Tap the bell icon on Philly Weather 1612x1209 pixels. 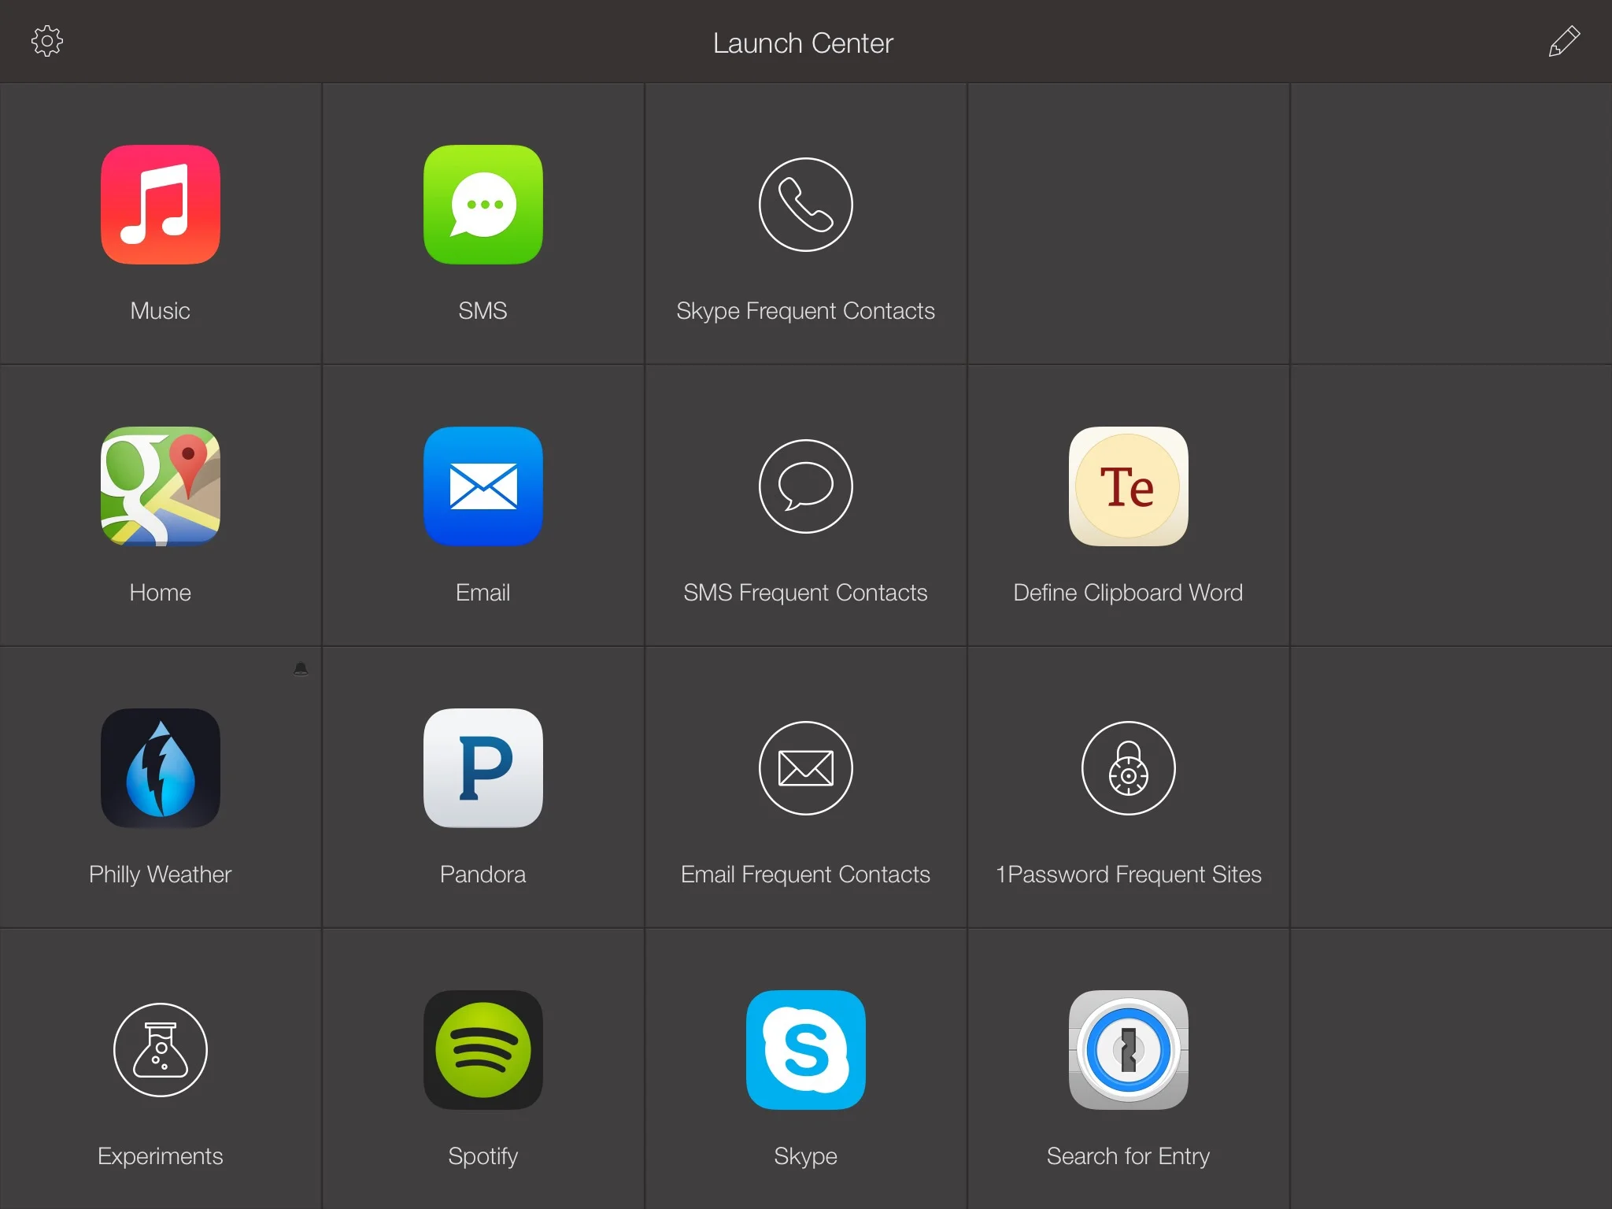coord(301,669)
